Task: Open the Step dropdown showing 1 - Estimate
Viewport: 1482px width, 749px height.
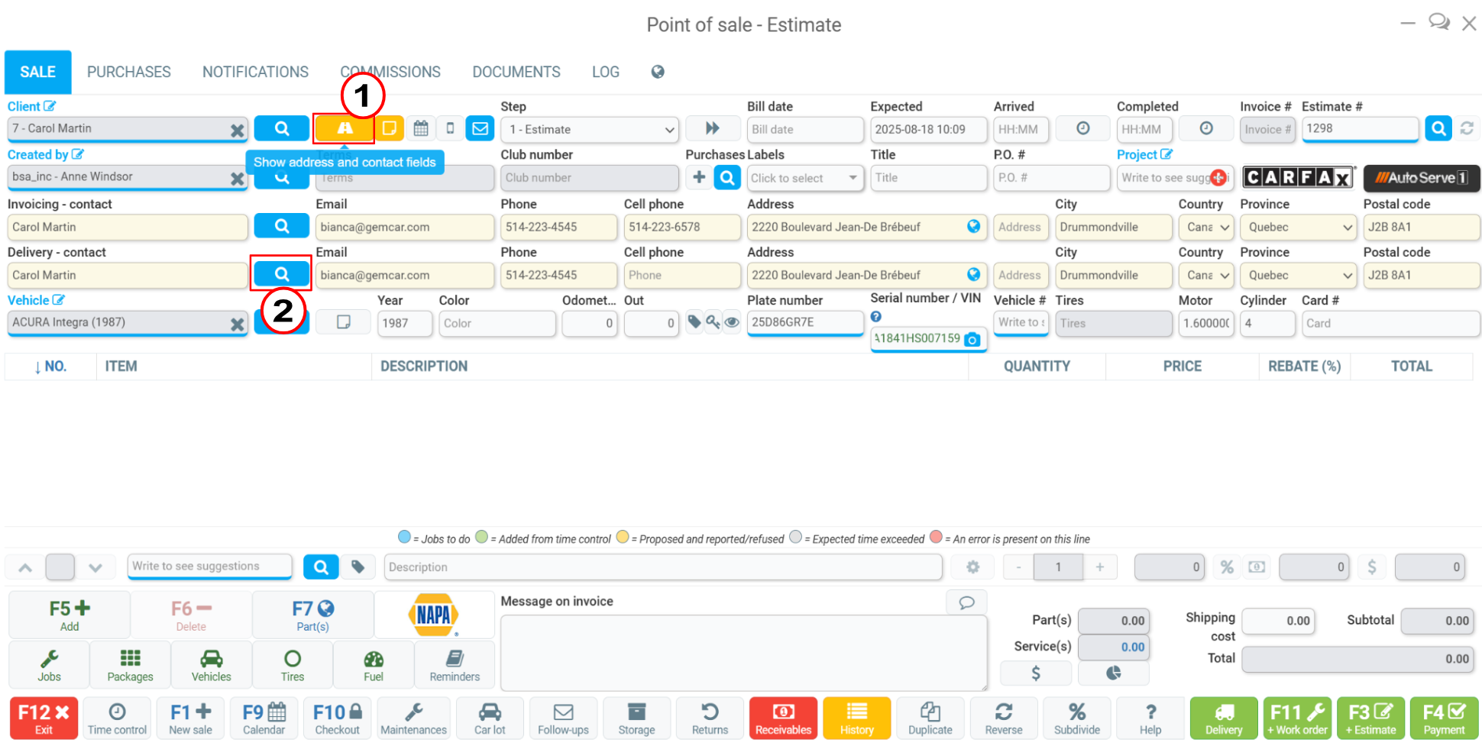Action: coord(592,130)
